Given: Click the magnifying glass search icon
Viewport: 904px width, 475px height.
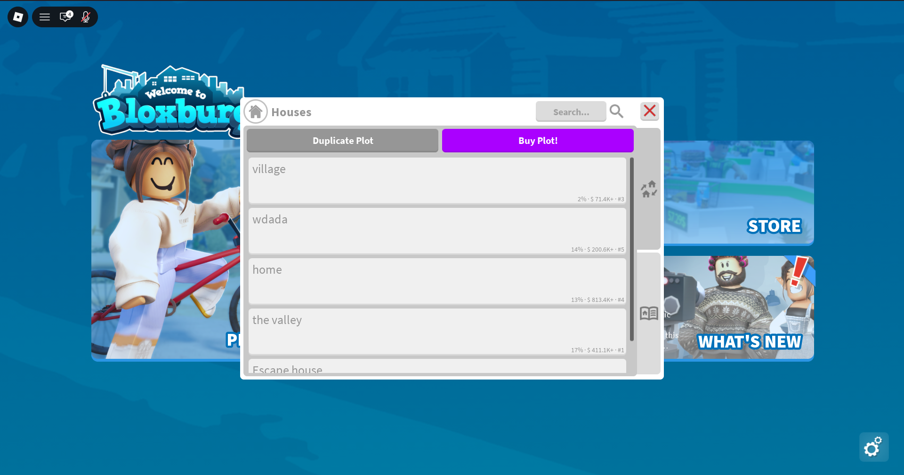Looking at the screenshot, I should (x=616, y=111).
